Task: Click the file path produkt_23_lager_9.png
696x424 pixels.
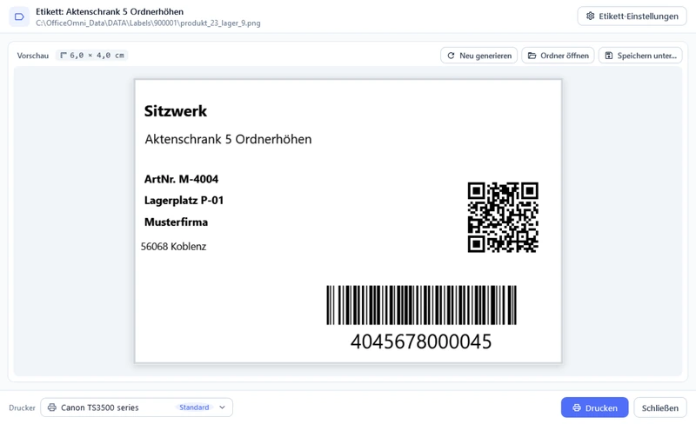Action: pos(148,23)
